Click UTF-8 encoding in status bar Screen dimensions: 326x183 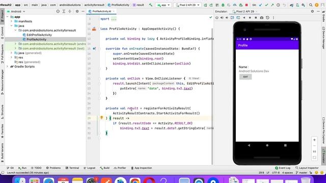pyautogui.click(x=276, y=173)
